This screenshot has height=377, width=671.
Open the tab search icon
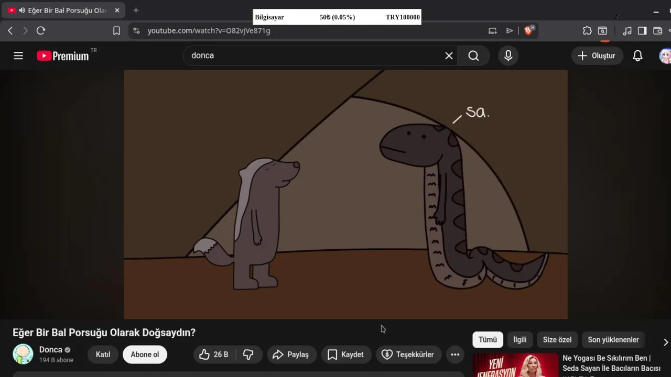[603, 31]
